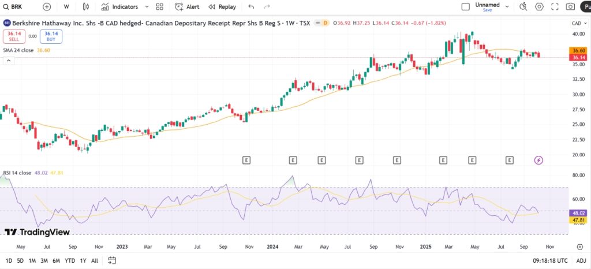Click the add symbol plus icon
The width and height of the screenshot is (591, 269).
[47, 7]
